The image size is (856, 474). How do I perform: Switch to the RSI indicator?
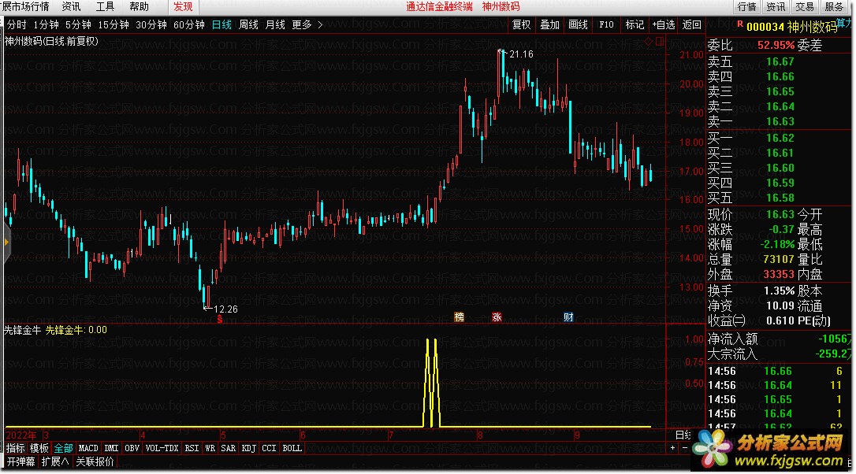click(x=192, y=448)
